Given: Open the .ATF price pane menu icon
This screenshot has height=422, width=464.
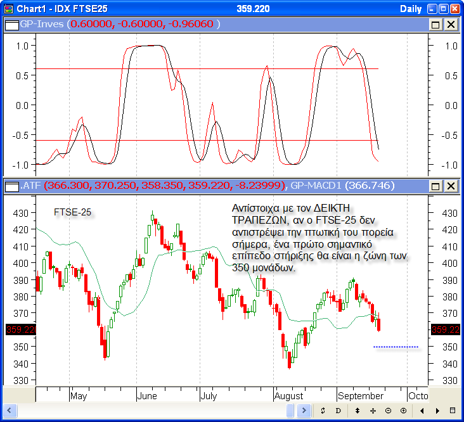Looking at the screenshot, I should [x=13, y=186].
